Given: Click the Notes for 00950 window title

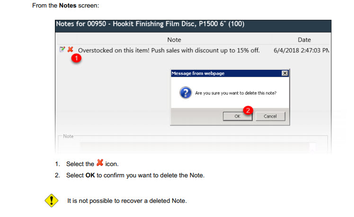Looking at the screenshot, I should [150, 24].
